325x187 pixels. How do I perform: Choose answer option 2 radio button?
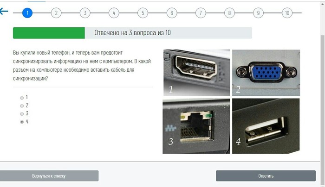tap(22, 106)
